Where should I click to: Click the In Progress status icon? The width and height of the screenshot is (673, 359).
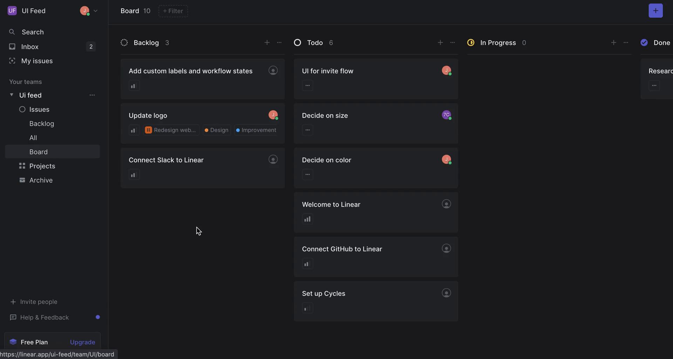point(471,43)
